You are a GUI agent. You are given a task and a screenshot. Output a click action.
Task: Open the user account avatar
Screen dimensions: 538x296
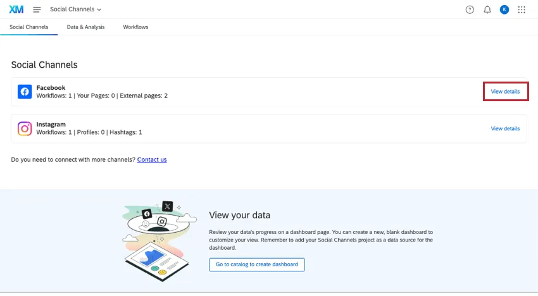click(504, 9)
